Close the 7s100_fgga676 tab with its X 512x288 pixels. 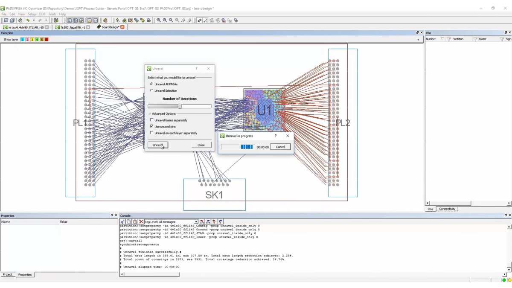click(88, 27)
